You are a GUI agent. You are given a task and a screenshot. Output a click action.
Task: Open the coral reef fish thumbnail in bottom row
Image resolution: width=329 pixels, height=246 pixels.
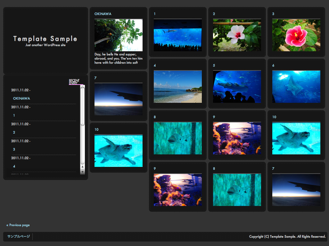point(178,190)
